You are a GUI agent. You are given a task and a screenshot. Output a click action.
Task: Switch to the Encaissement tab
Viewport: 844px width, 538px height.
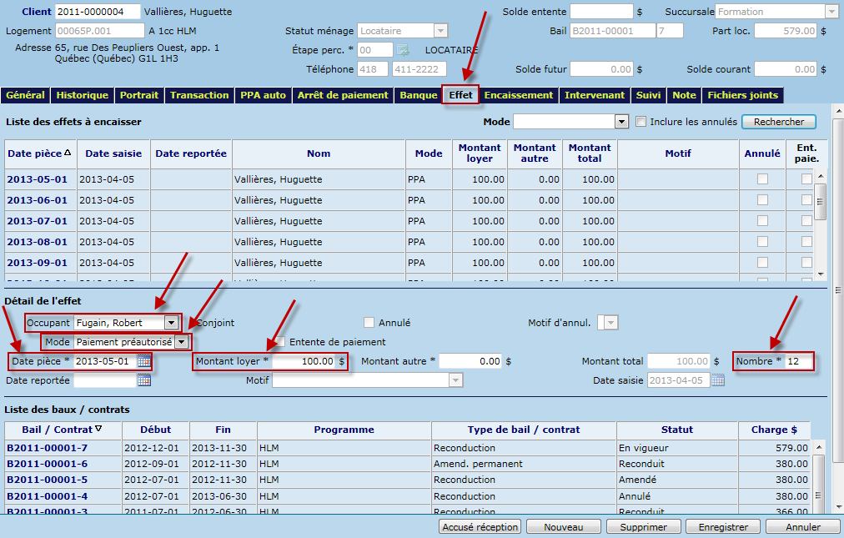(x=518, y=95)
